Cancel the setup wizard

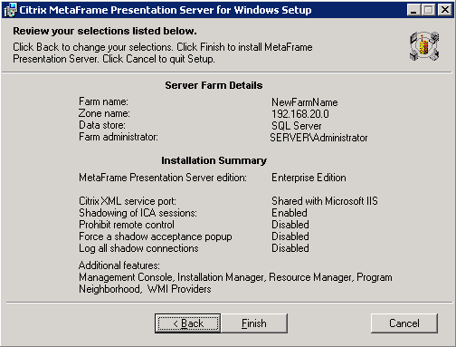404,323
